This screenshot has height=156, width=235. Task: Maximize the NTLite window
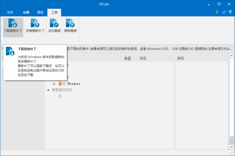[x=219, y=4]
